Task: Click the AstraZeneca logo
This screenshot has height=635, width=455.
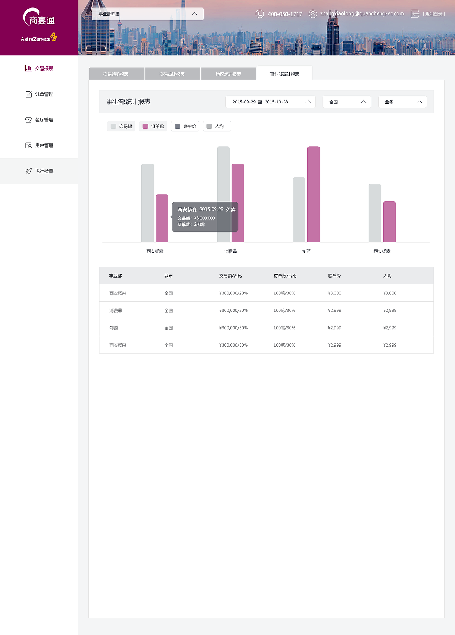Action: tap(39, 38)
